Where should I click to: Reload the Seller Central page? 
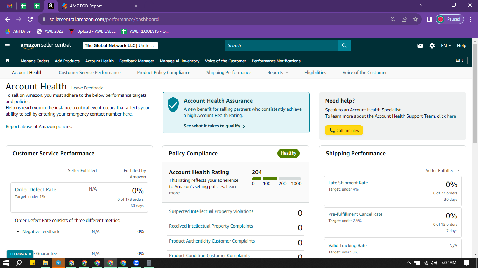click(30, 19)
